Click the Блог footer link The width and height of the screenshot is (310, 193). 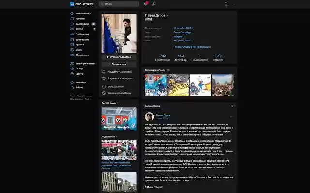pos(72,96)
